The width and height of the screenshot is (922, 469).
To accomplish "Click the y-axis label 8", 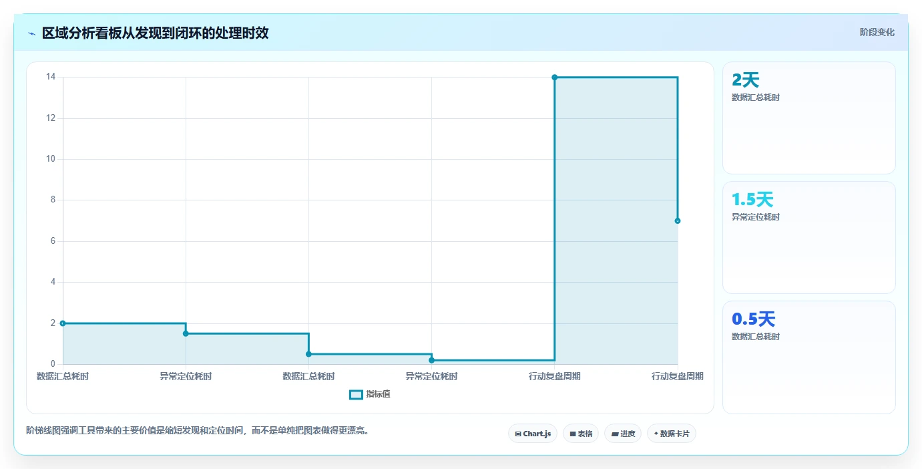I will click(53, 200).
